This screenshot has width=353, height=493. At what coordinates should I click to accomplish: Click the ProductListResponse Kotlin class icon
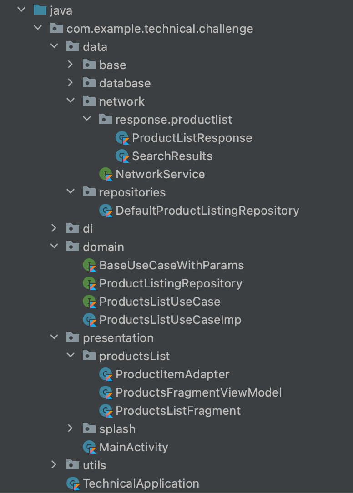[x=122, y=138]
